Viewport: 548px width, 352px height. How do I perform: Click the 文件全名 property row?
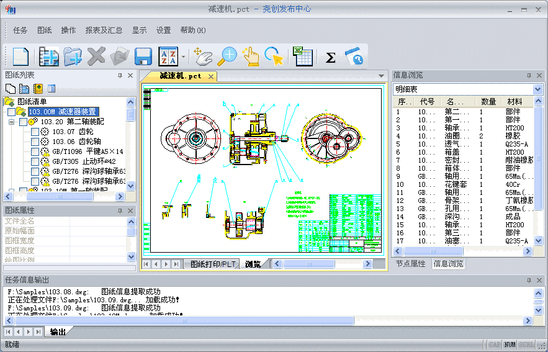(x=65, y=221)
